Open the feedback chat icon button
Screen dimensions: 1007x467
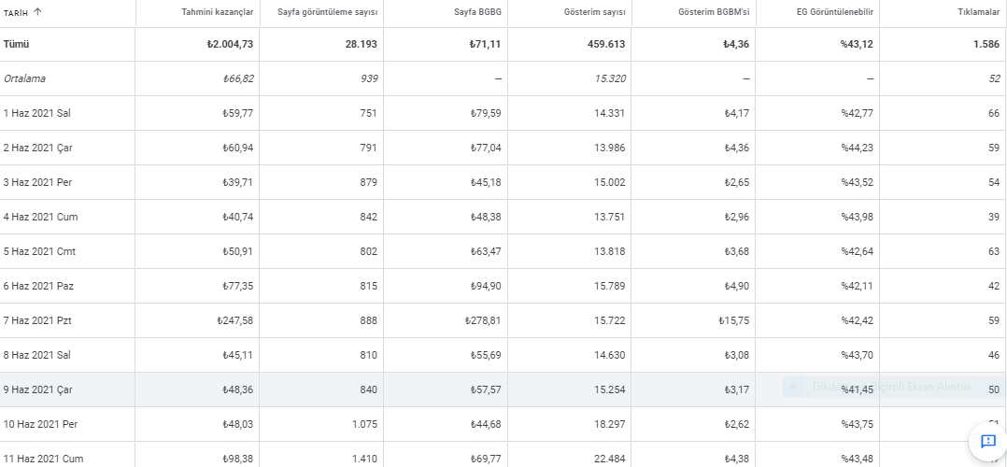pos(987,442)
